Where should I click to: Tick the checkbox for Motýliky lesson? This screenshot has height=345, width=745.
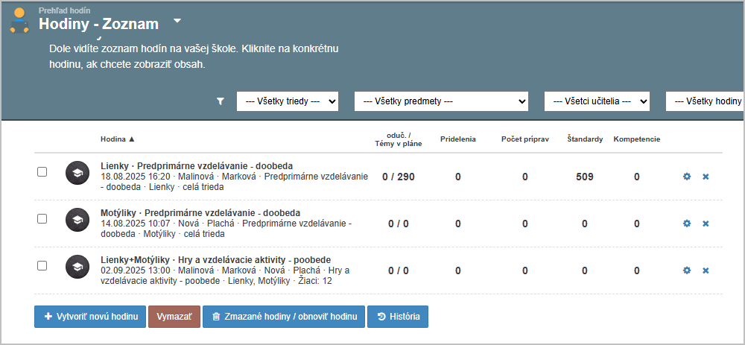click(x=42, y=219)
